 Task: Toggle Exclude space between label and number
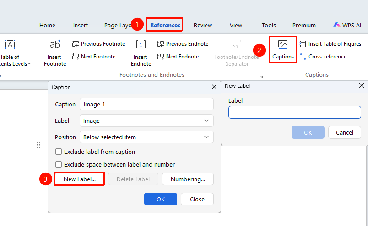click(59, 164)
